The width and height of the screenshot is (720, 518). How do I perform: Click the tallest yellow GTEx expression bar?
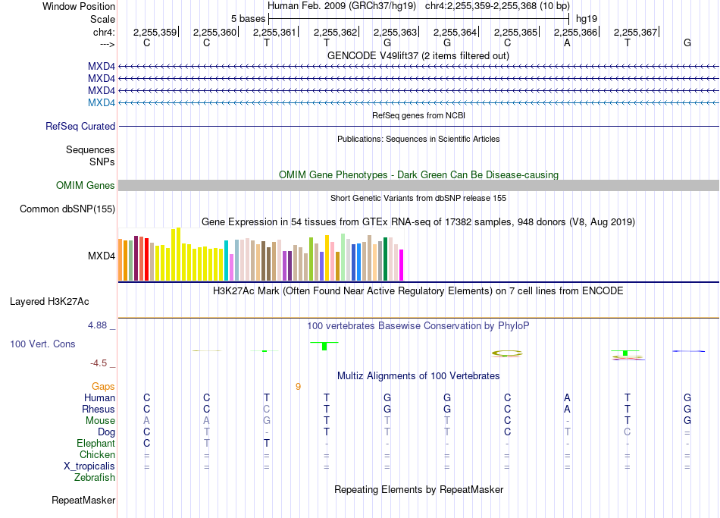click(179, 254)
